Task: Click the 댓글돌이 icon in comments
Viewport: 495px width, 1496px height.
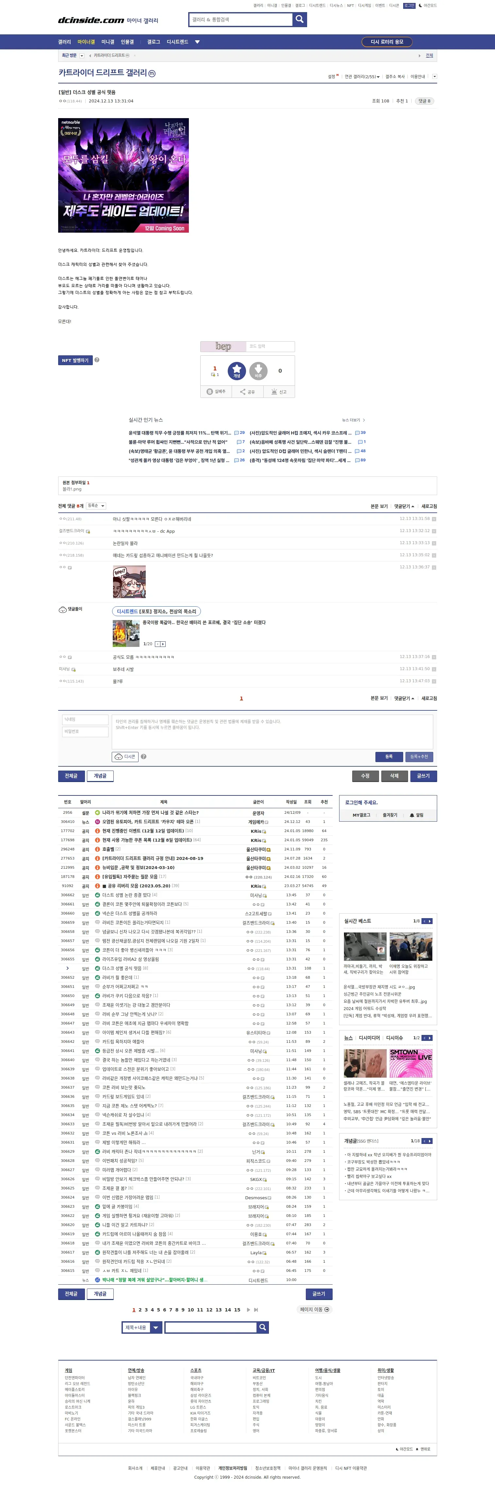Action: click(x=63, y=609)
